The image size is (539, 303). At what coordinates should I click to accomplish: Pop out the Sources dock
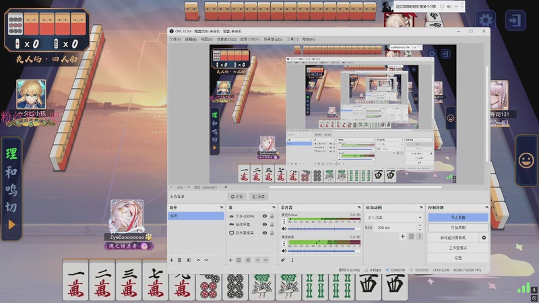click(x=274, y=207)
